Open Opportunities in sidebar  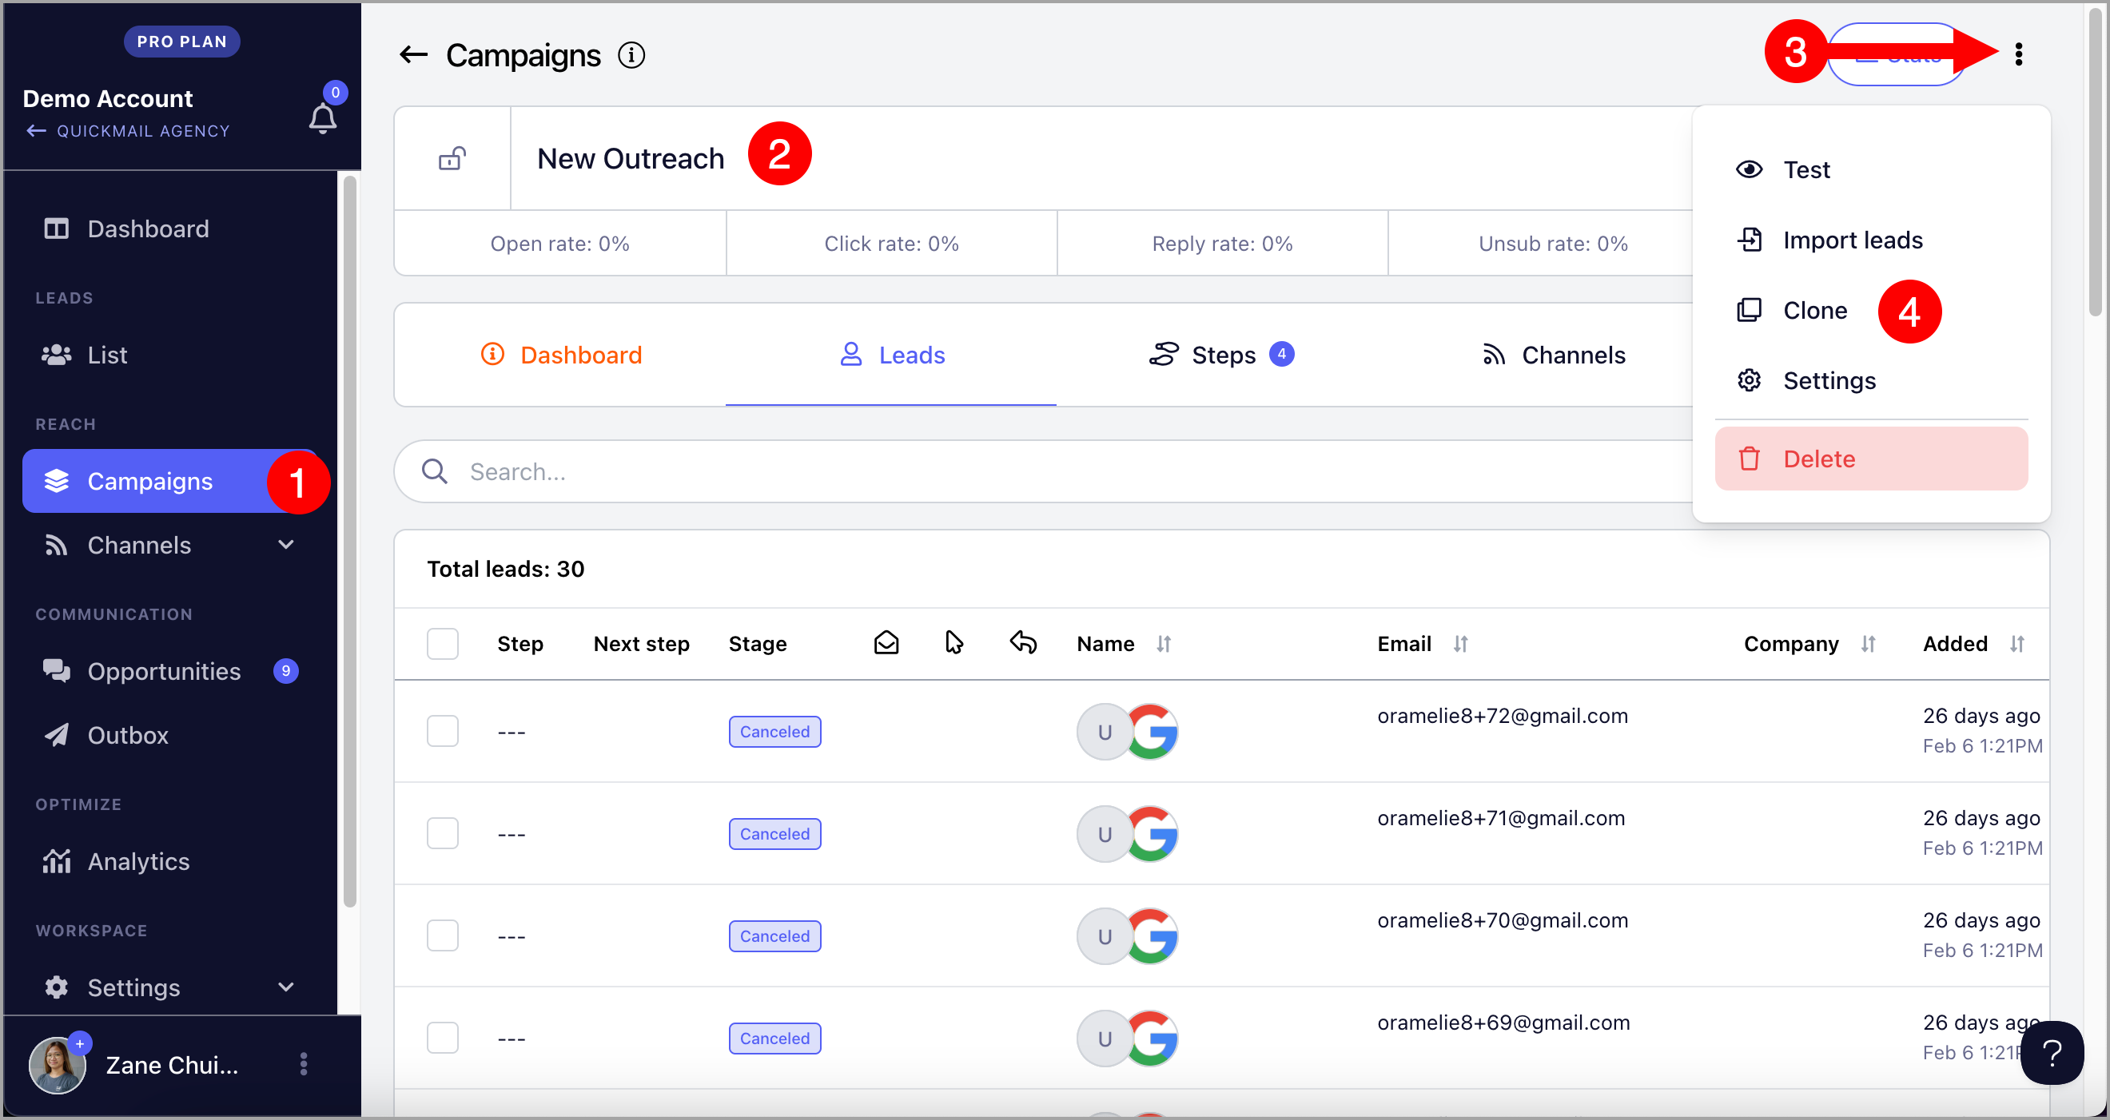click(x=169, y=671)
